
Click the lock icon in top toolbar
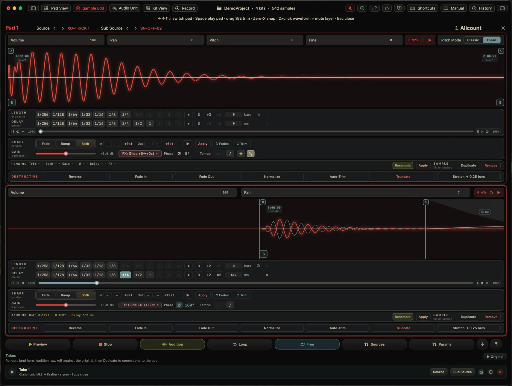(374, 8)
